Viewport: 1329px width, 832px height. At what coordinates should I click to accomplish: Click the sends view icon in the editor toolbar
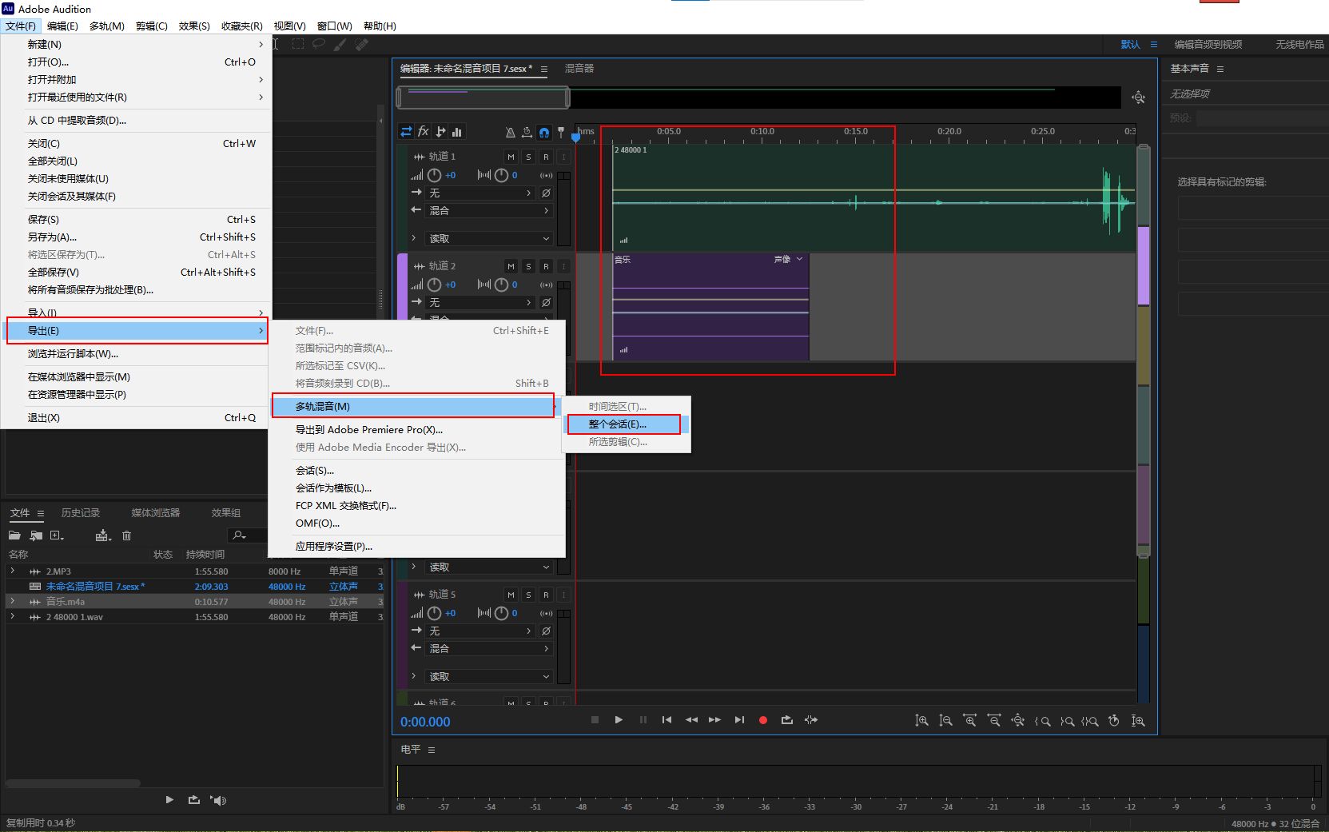click(440, 132)
